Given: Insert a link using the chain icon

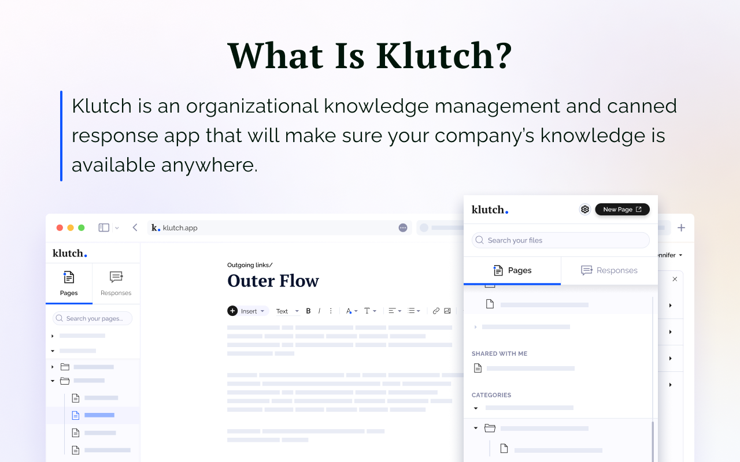Looking at the screenshot, I should [x=435, y=311].
